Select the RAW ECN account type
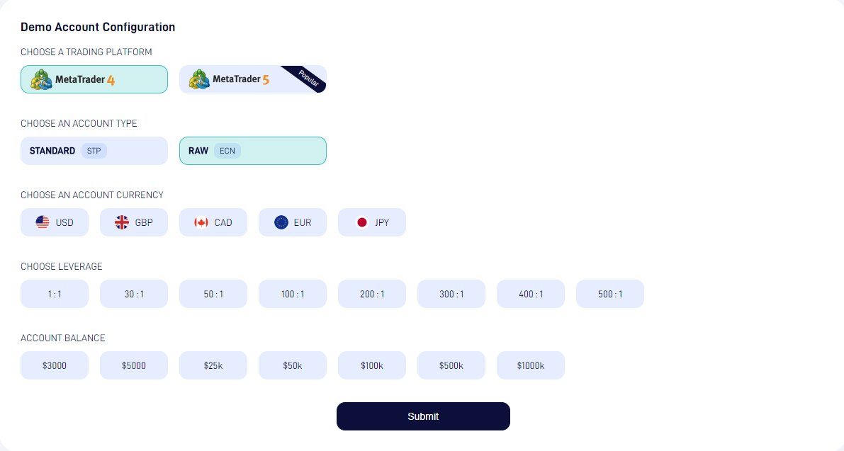This screenshot has width=844, height=451. [253, 151]
